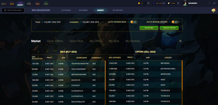Switch to the Open Offers sub-tab
218x105 pixels.
pyautogui.click(x=55, y=41)
